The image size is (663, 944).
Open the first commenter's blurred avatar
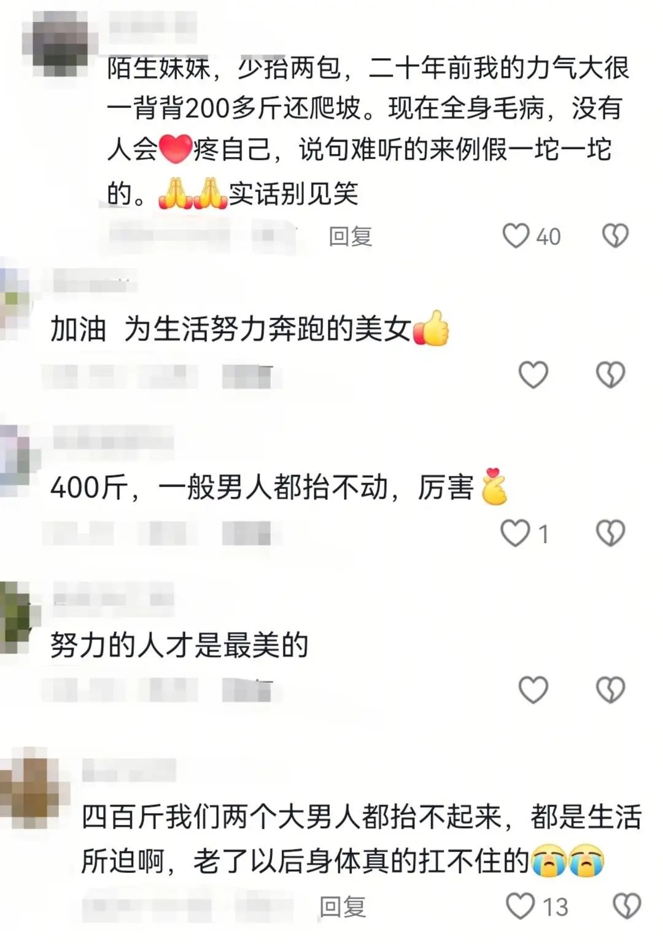[x=59, y=43]
